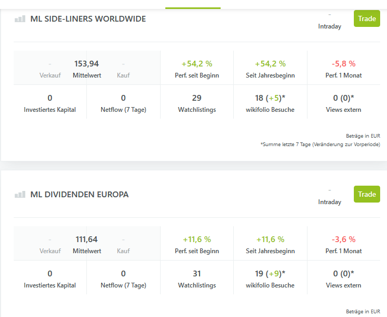Click Netflow (7 Tage) in Dividenden Europa card
Viewport: 387px width, 317px height.
point(123,285)
